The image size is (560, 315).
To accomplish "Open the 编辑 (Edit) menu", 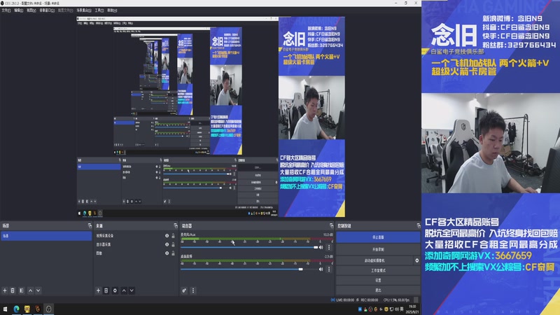I will 19,10.
